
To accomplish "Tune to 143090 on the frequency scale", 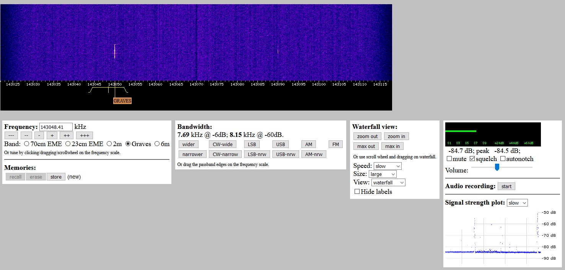I will 278,84.
